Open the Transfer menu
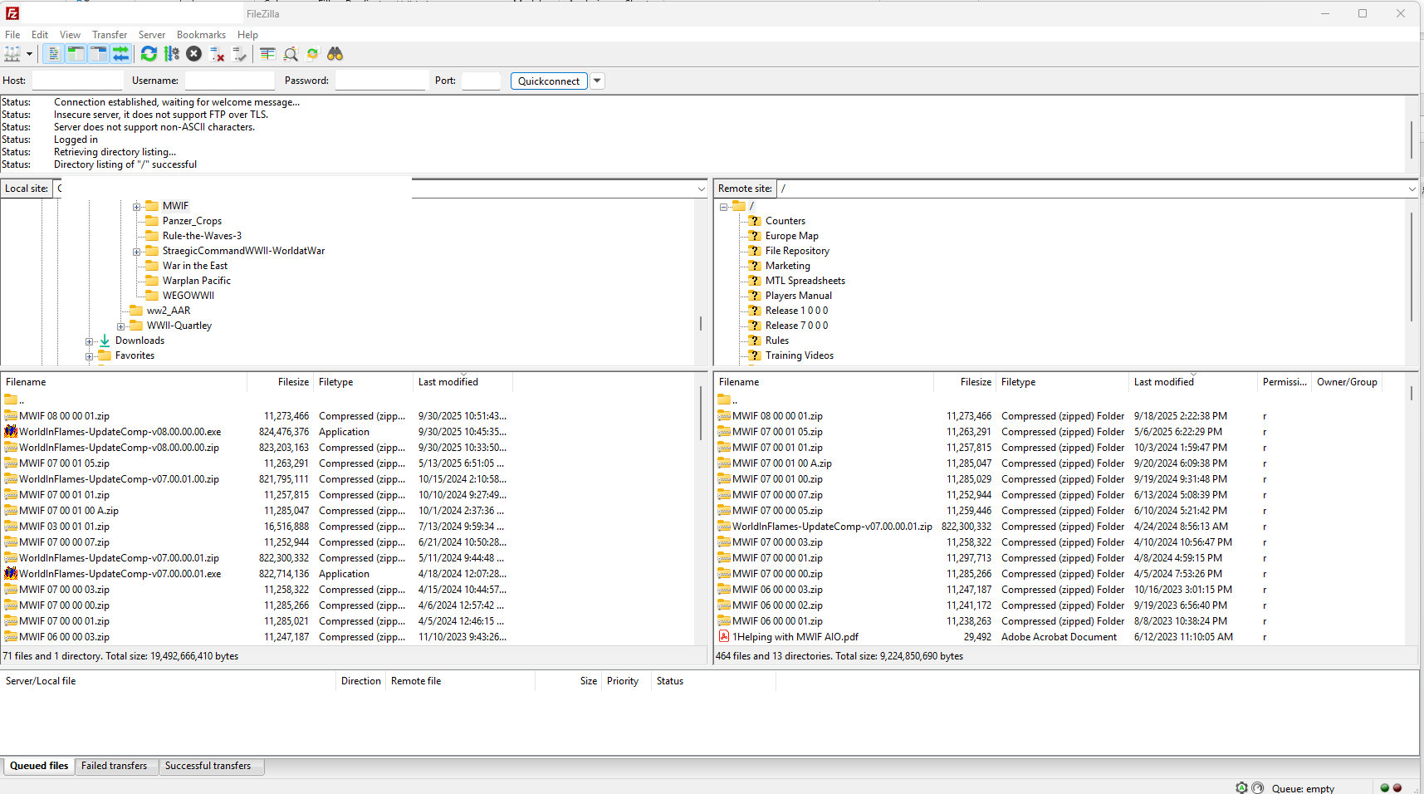Image resolution: width=1424 pixels, height=794 pixels. pos(110,34)
